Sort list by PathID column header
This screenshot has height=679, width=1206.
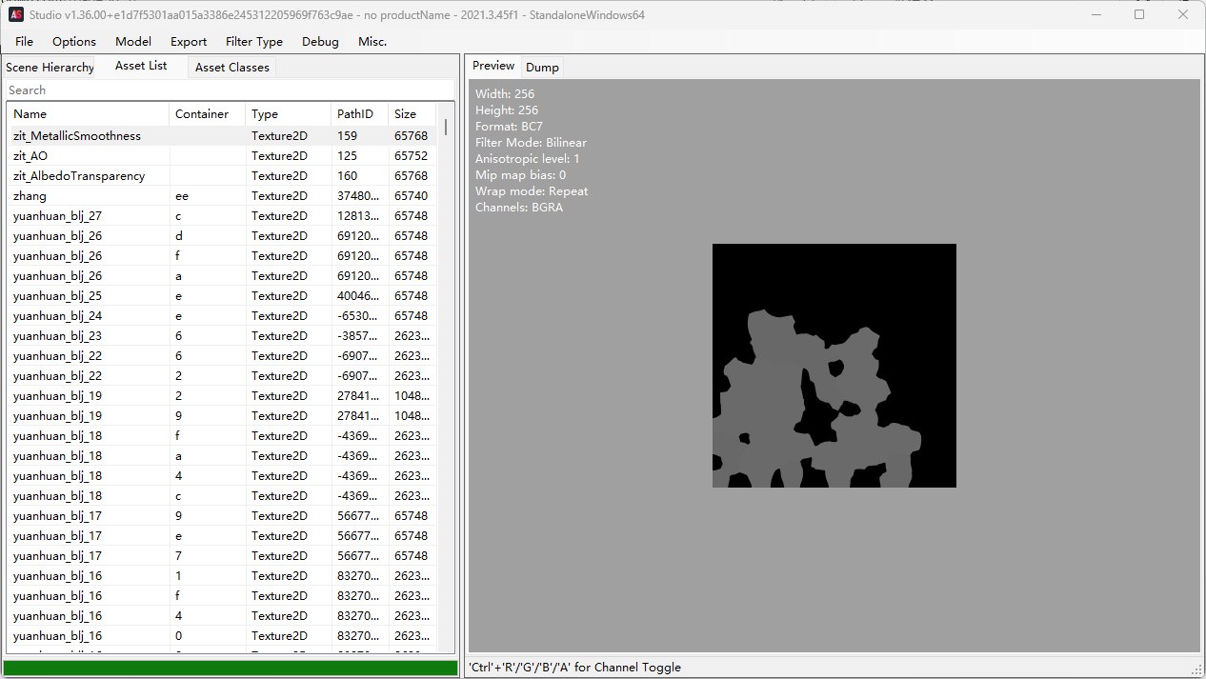(x=357, y=114)
